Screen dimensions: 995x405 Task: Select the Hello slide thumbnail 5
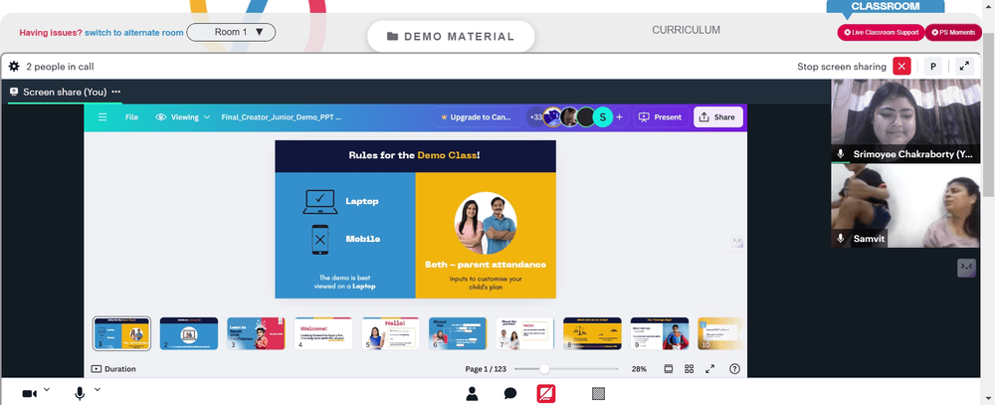(391, 333)
